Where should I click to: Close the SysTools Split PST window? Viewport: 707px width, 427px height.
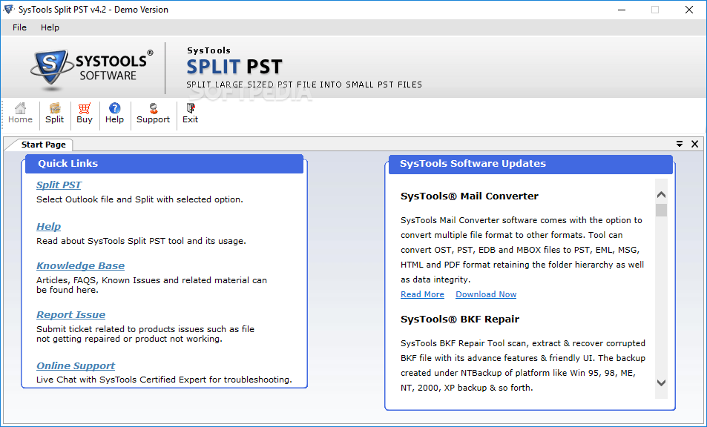[x=689, y=10]
